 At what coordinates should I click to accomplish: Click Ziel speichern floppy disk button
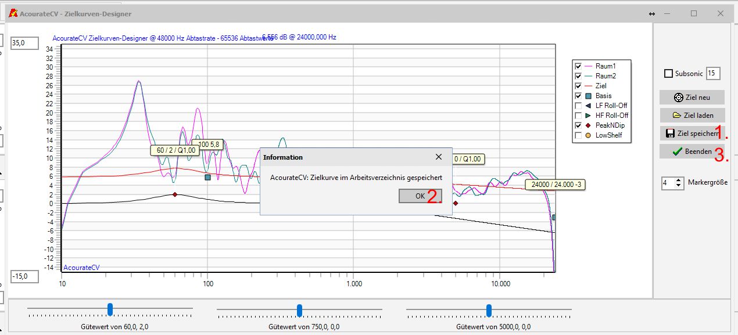click(692, 134)
